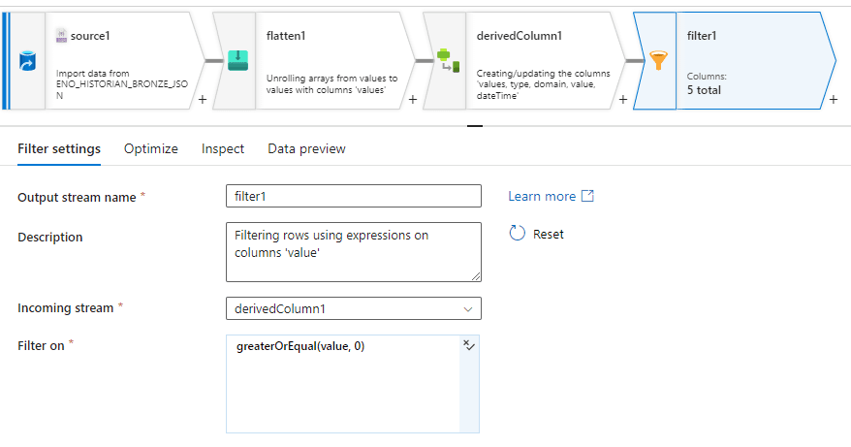Switch to the Inspect tab
Screen dimensions: 851x447
tap(223, 148)
